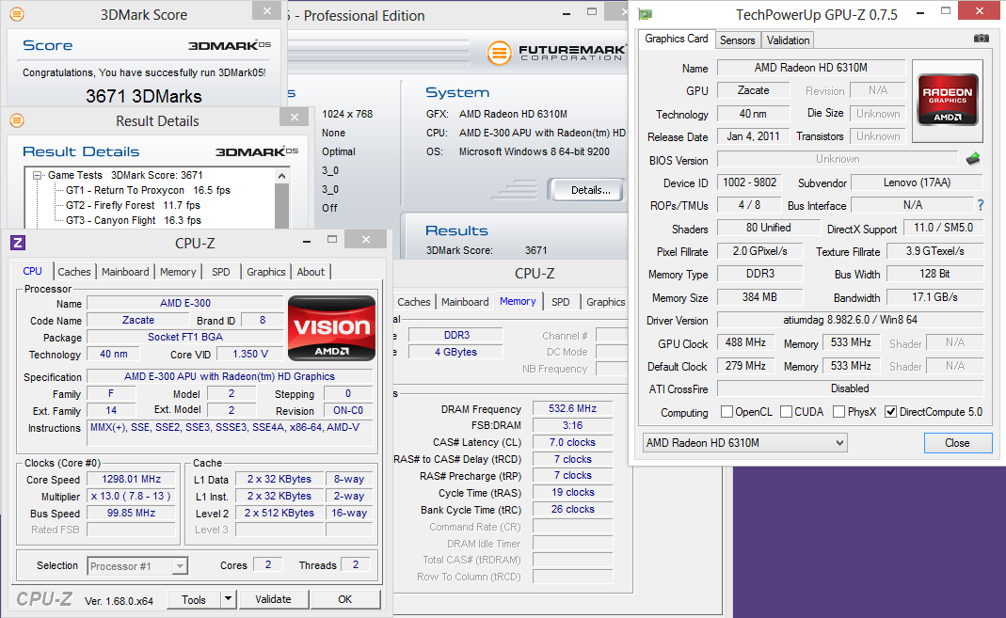Click the Memory Size 384 MB field

click(x=759, y=297)
